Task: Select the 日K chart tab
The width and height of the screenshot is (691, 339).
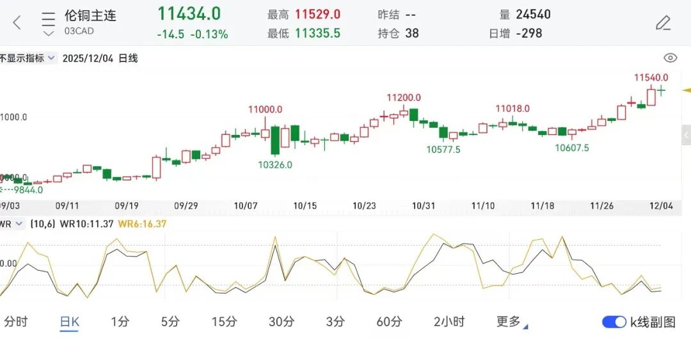Action: point(69,322)
